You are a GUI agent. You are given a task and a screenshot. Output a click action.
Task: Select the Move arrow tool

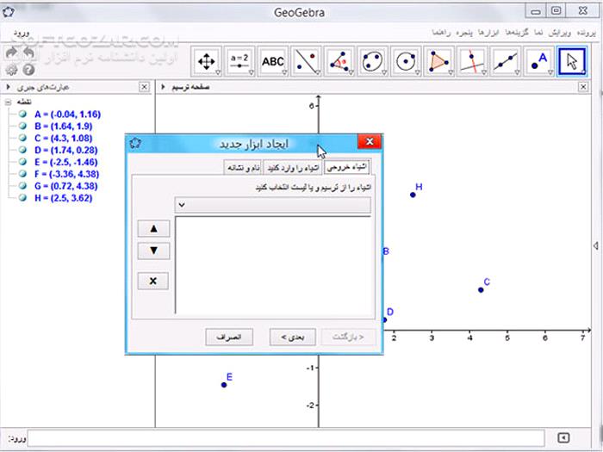click(x=572, y=61)
